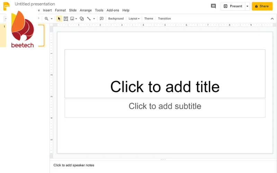The image size is (277, 173).
Task: Click the speaker notes field
Action: pyautogui.click(x=138, y=165)
